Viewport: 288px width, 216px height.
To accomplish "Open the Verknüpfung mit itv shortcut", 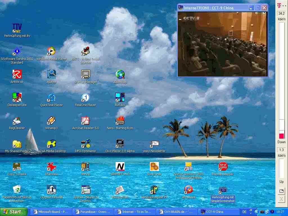I will tap(17, 28).
